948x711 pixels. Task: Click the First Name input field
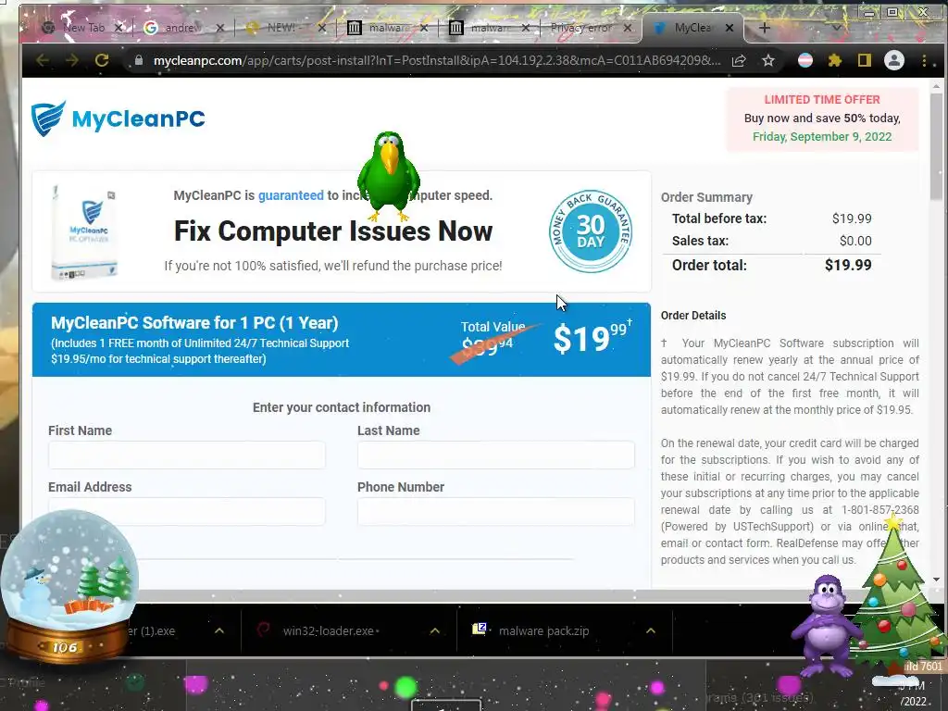[x=187, y=455]
